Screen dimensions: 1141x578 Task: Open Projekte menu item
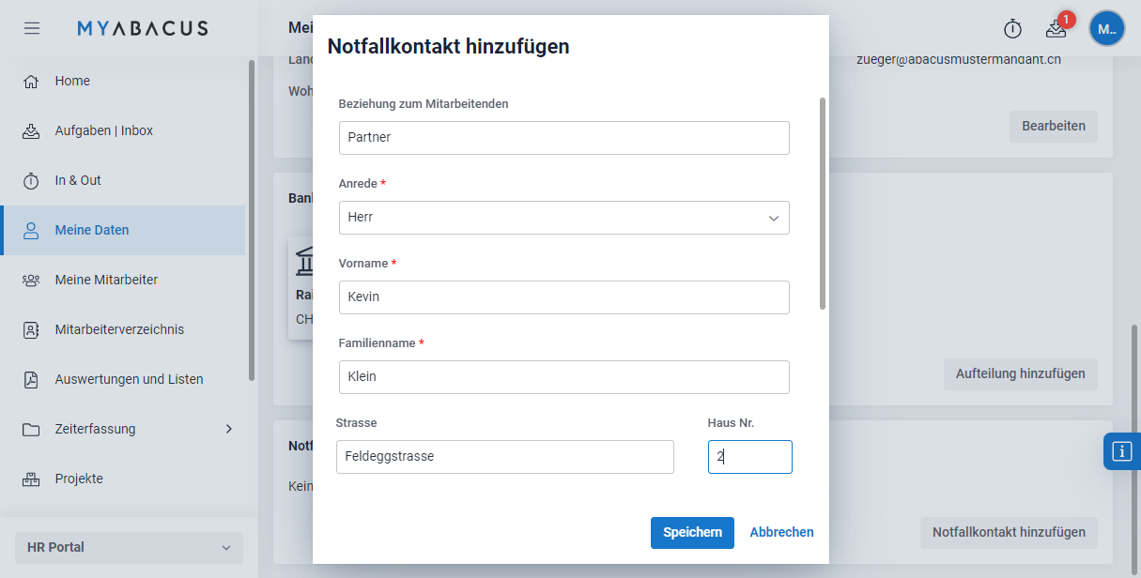[124, 479]
